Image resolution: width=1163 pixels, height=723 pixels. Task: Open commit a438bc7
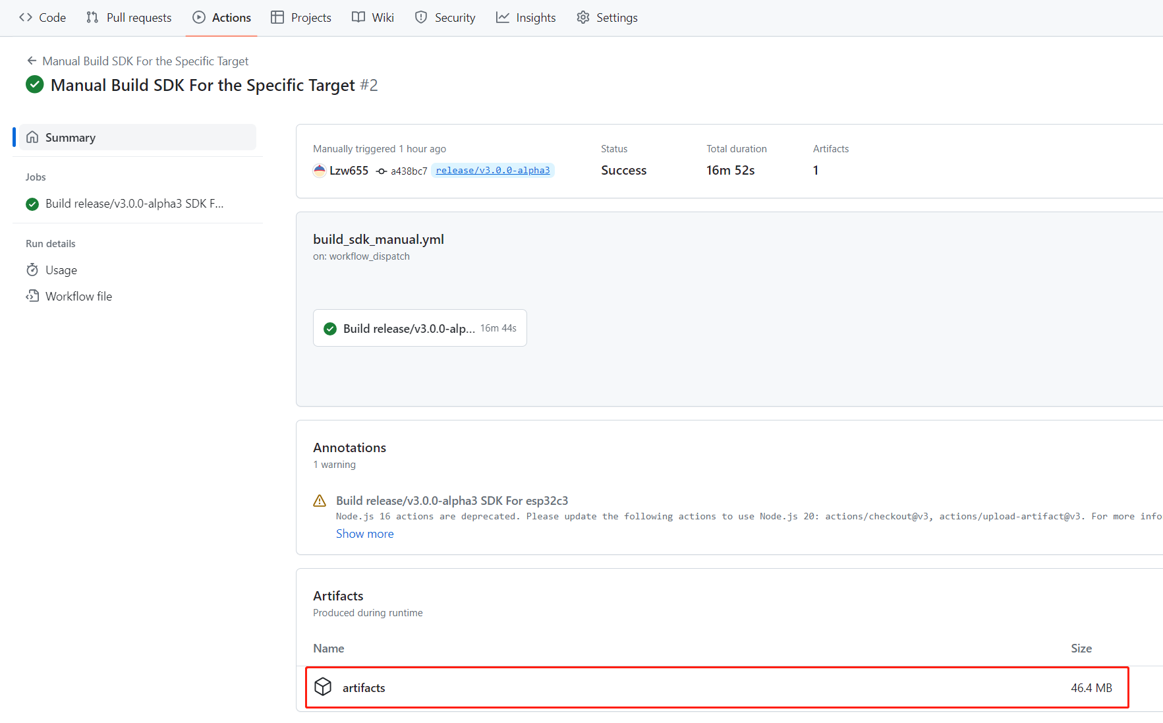409,171
